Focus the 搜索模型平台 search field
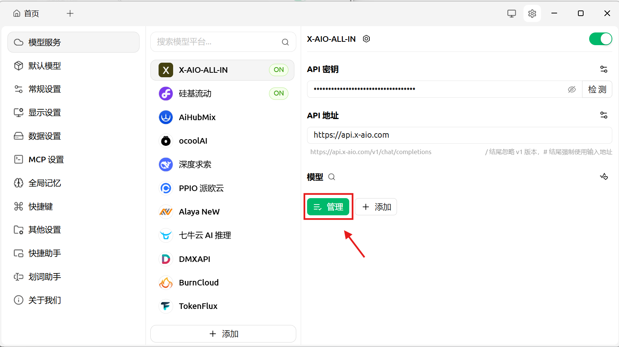 [x=223, y=42]
